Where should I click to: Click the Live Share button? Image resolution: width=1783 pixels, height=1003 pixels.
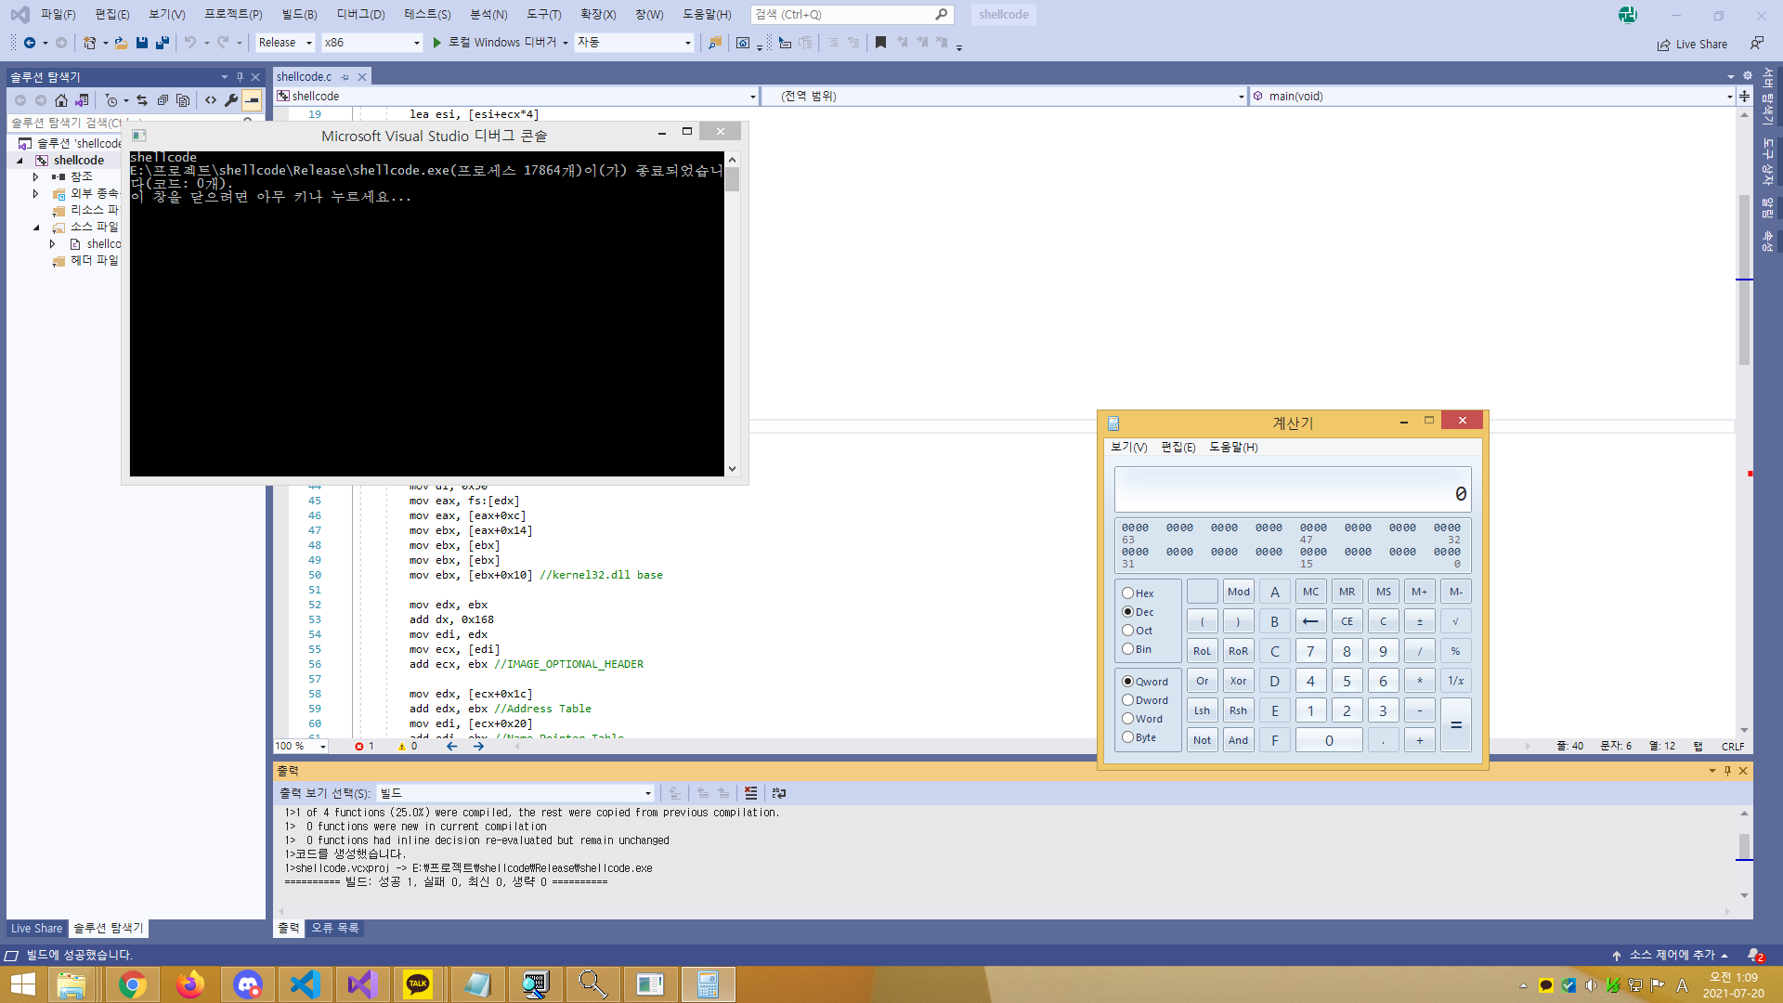(x=1692, y=44)
